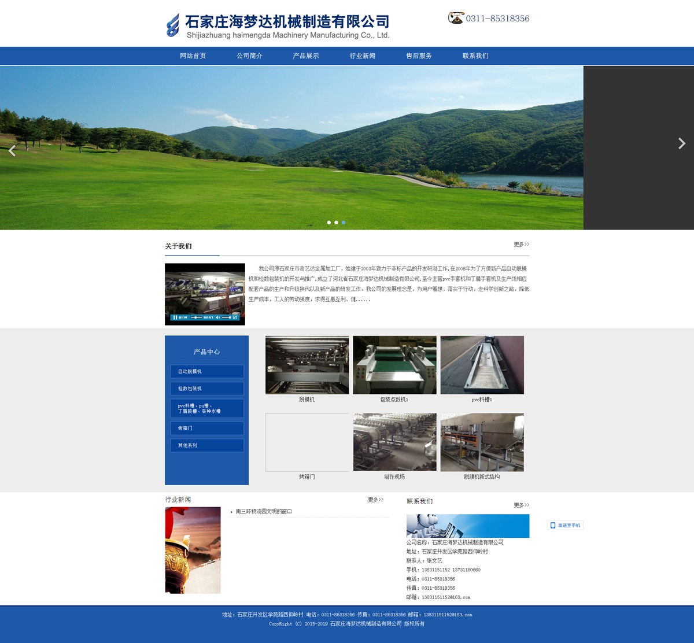Click the company logo icon in header
694x643 pixels.
click(x=173, y=25)
